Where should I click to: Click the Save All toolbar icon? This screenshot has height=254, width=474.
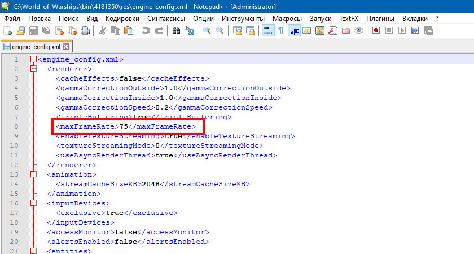[x=46, y=30]
